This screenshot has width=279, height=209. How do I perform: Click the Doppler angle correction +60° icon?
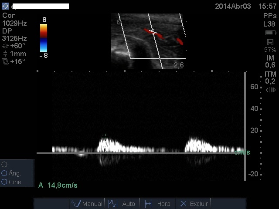pyautogui.click(x=5, y=46)
